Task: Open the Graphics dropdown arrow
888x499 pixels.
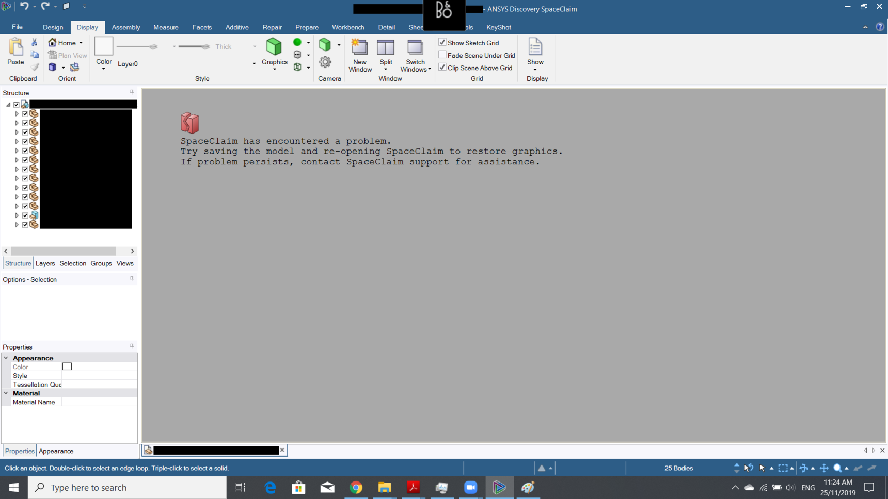Action: (274, 70)
